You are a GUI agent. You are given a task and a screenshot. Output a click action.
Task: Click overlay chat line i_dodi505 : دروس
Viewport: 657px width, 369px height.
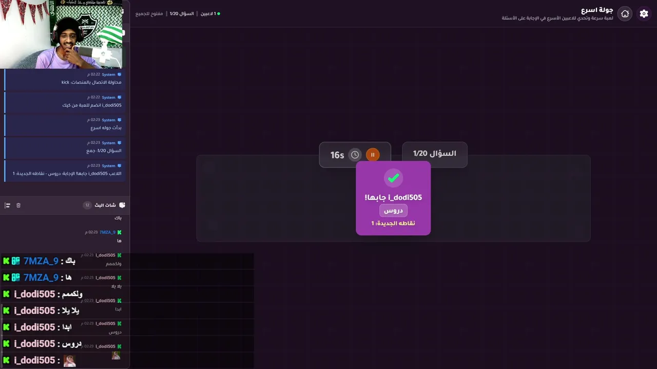pyautogui.click(x=42, y=343)
